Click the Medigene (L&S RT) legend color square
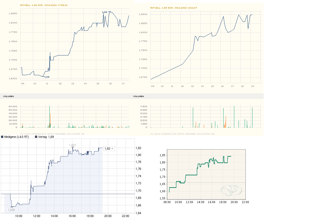This screenshot has height=221, width=312. coord(2,137)
